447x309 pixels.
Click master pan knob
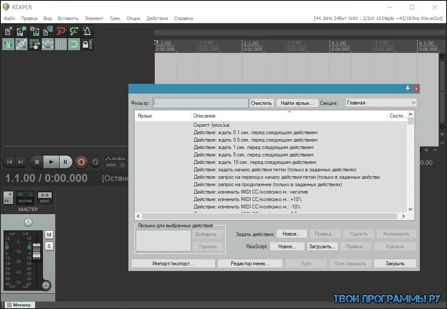click(x=28, y=222)
